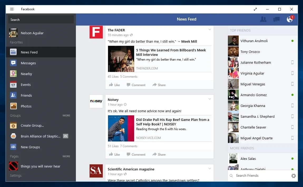Screen dimensions: 303x187
Task: Open Photos from the sidebar
Action: point(41,106)
